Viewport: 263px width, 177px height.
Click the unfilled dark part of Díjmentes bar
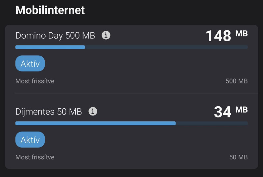[x=212, y=123]
